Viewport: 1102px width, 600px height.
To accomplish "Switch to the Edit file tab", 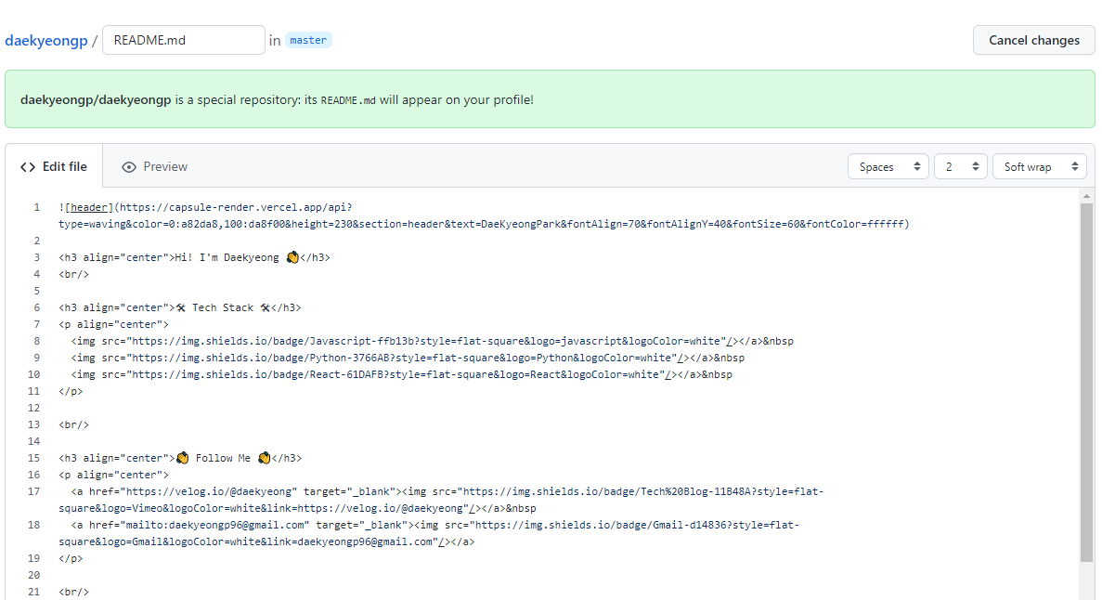I will click(x=54, y=167).
